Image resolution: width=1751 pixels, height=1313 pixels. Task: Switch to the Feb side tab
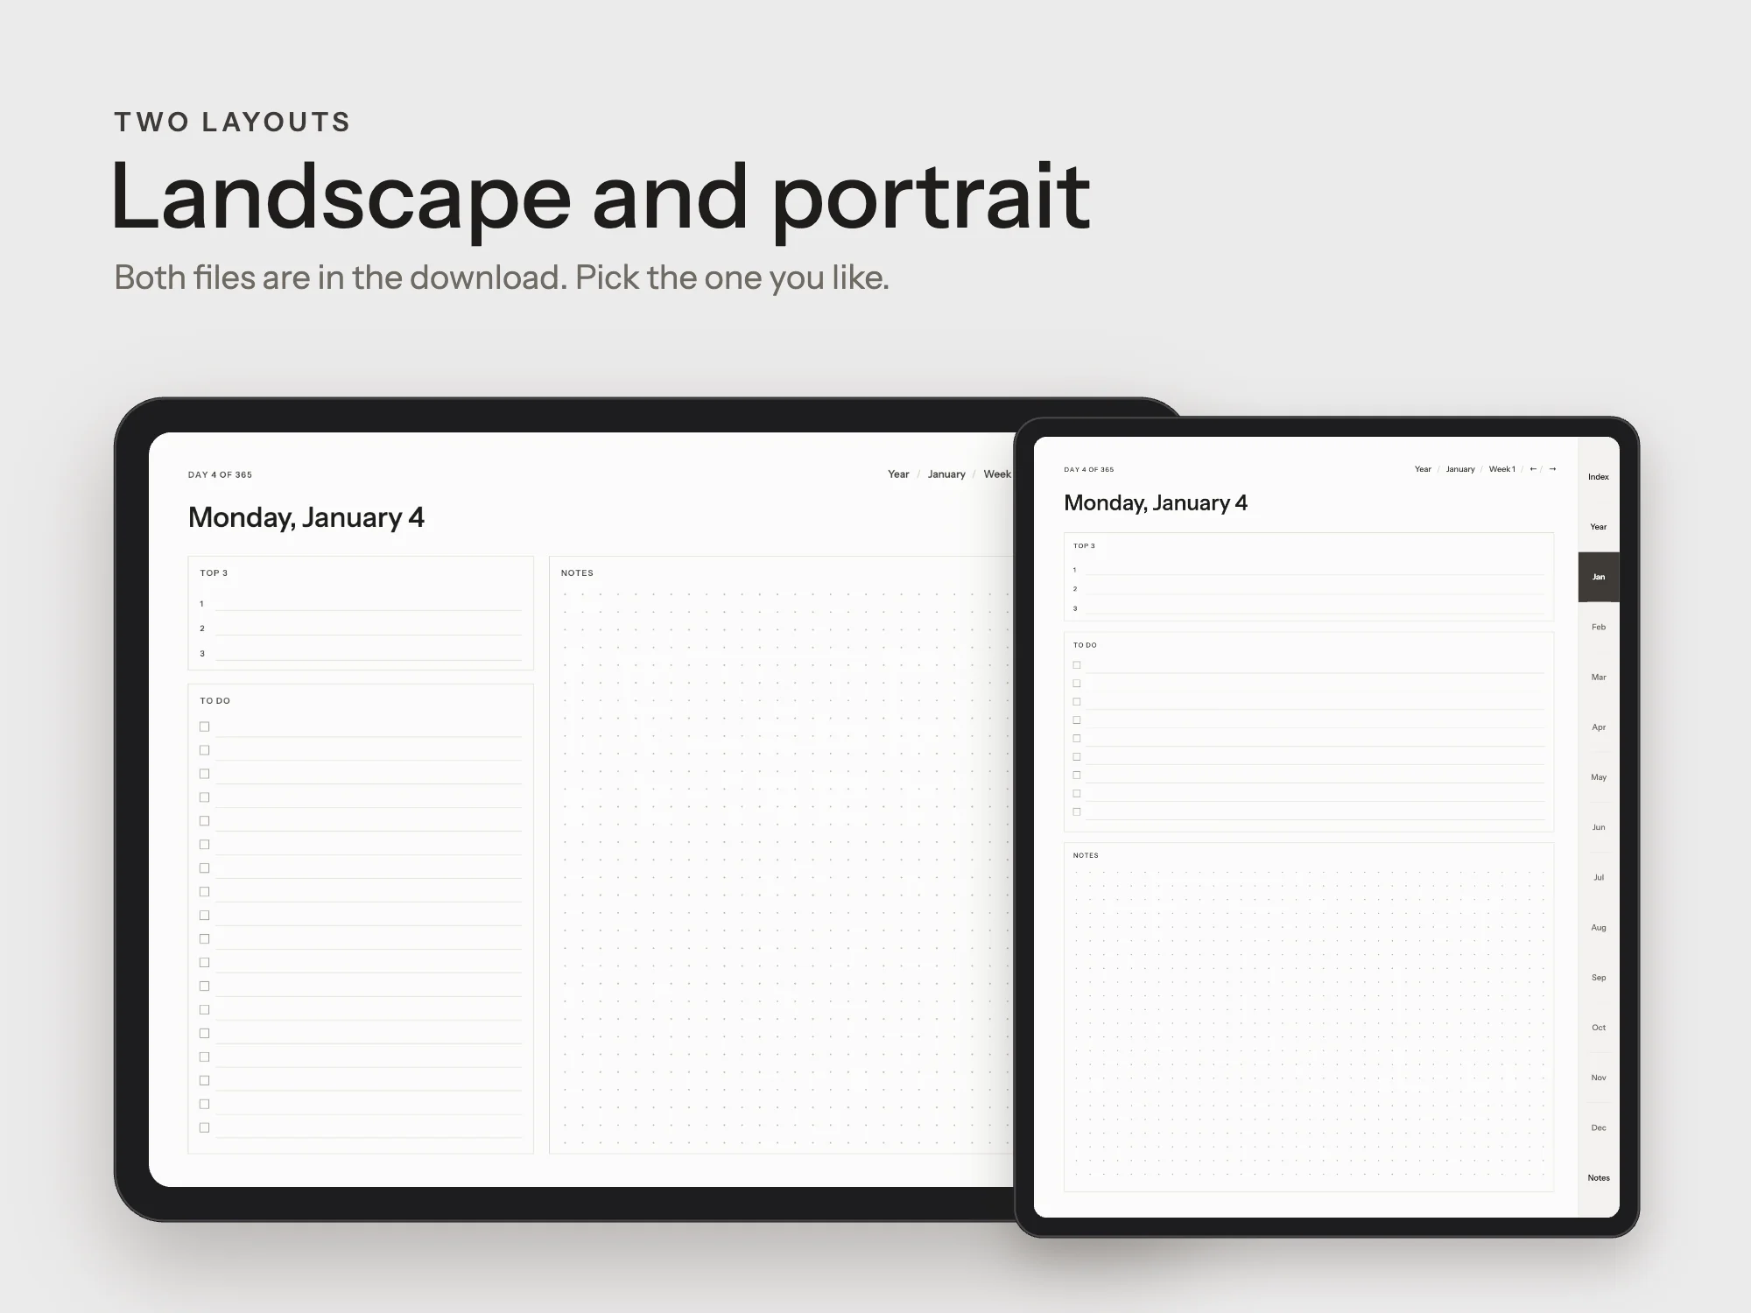pyautogui.click(x=1599, y=627)
